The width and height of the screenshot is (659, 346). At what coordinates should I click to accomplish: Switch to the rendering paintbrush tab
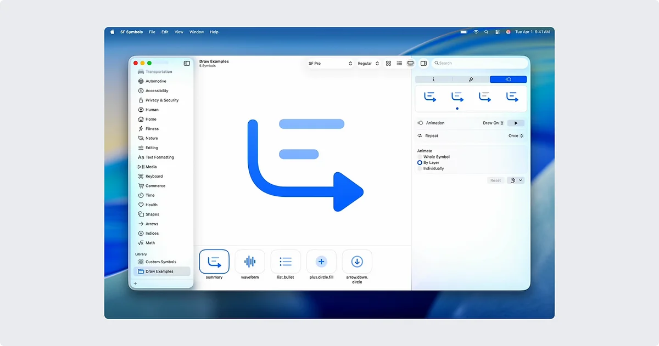(x=471, y=80)
